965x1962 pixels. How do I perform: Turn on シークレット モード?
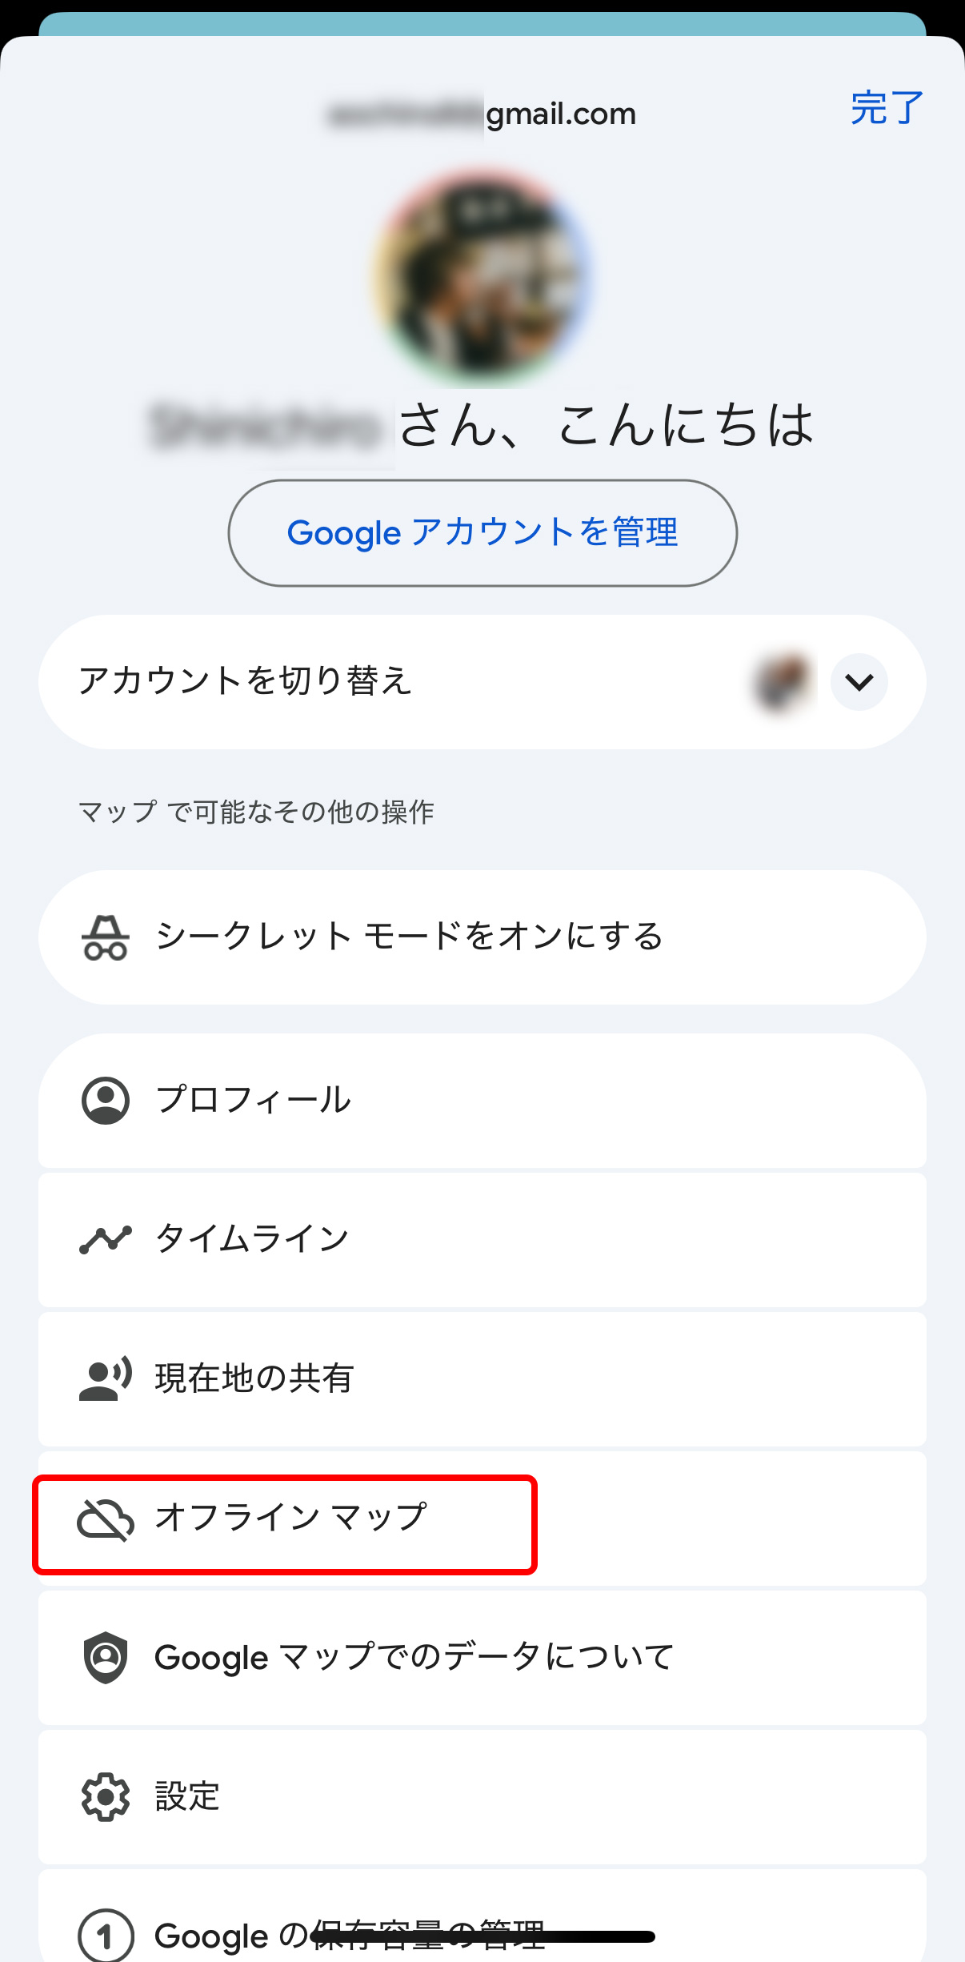coord(408,937)
